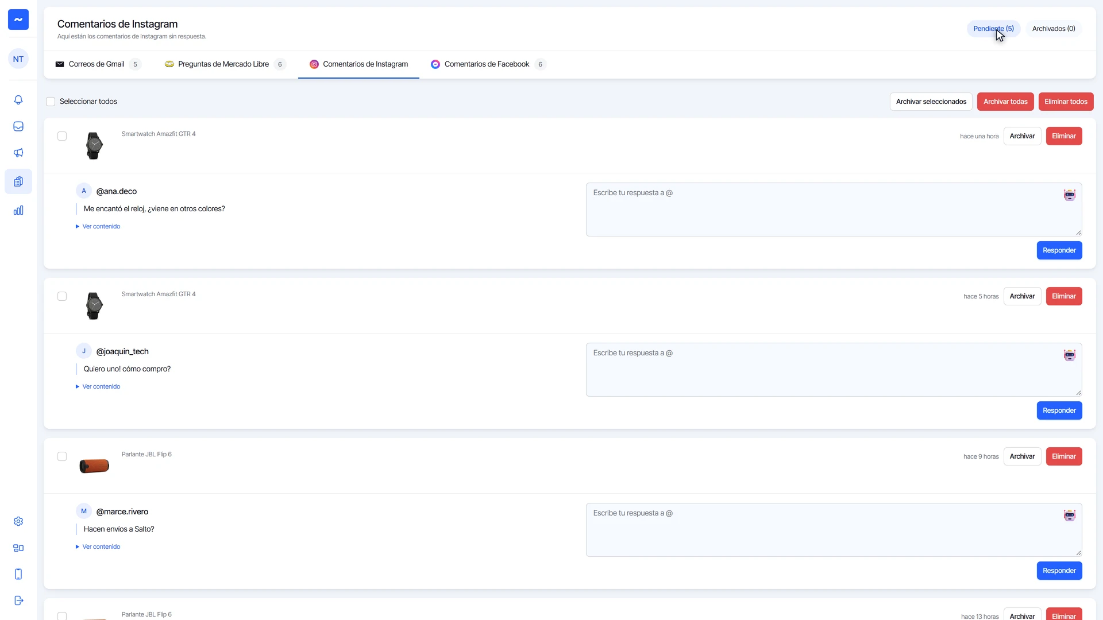Switch to Comentarios de Facebook tab
Image resolution: width=1103 pixels, height=620 pixels.
coord(488,64)
